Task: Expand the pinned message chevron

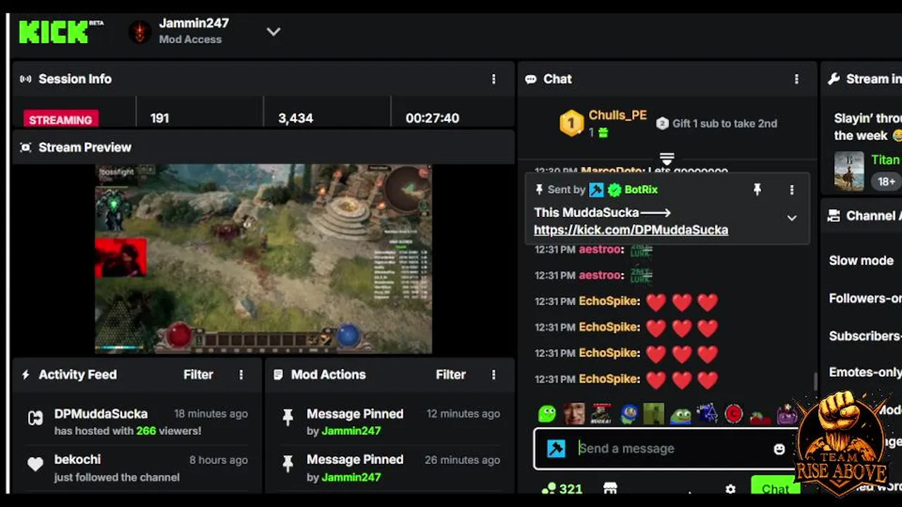Action: click(791, 218)
